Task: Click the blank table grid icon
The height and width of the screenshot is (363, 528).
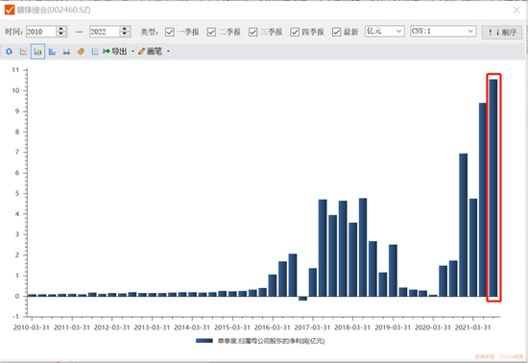Action: [95, 52]
